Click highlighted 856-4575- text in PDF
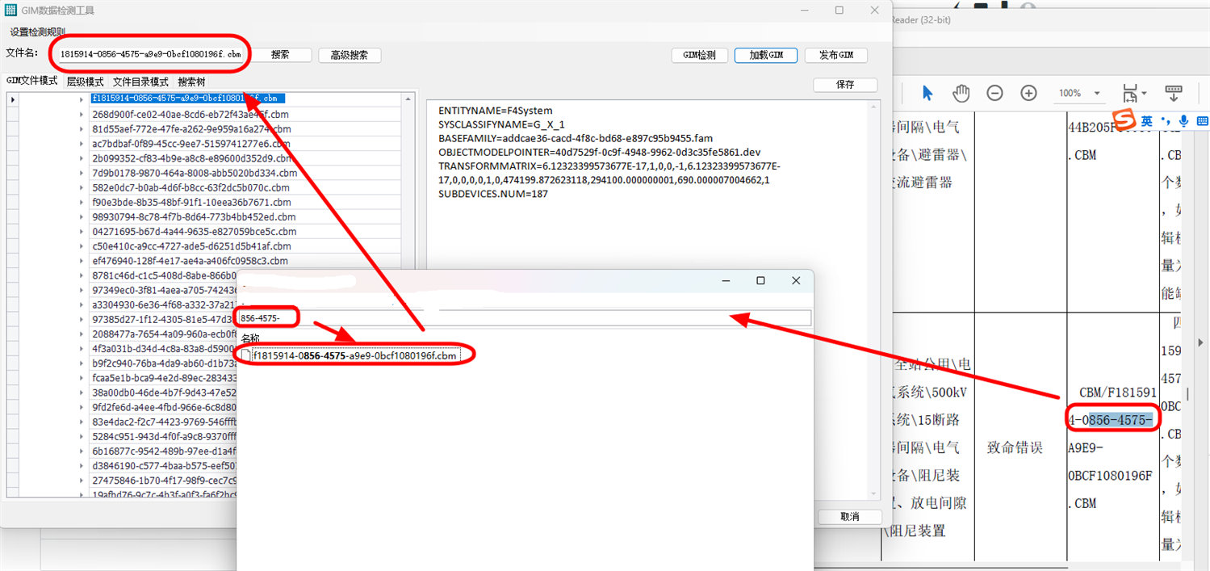Screen dimensions: 1210x571 pyautogui.click(x=1120, y=420)
